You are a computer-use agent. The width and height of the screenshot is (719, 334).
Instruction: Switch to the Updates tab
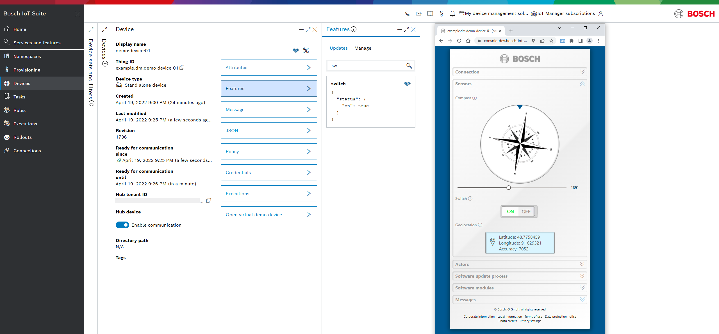pos(338,48)
